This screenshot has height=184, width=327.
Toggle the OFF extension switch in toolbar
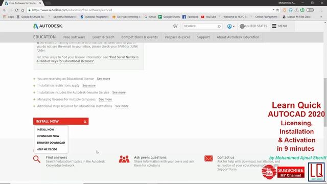click(x=310, y=10)
